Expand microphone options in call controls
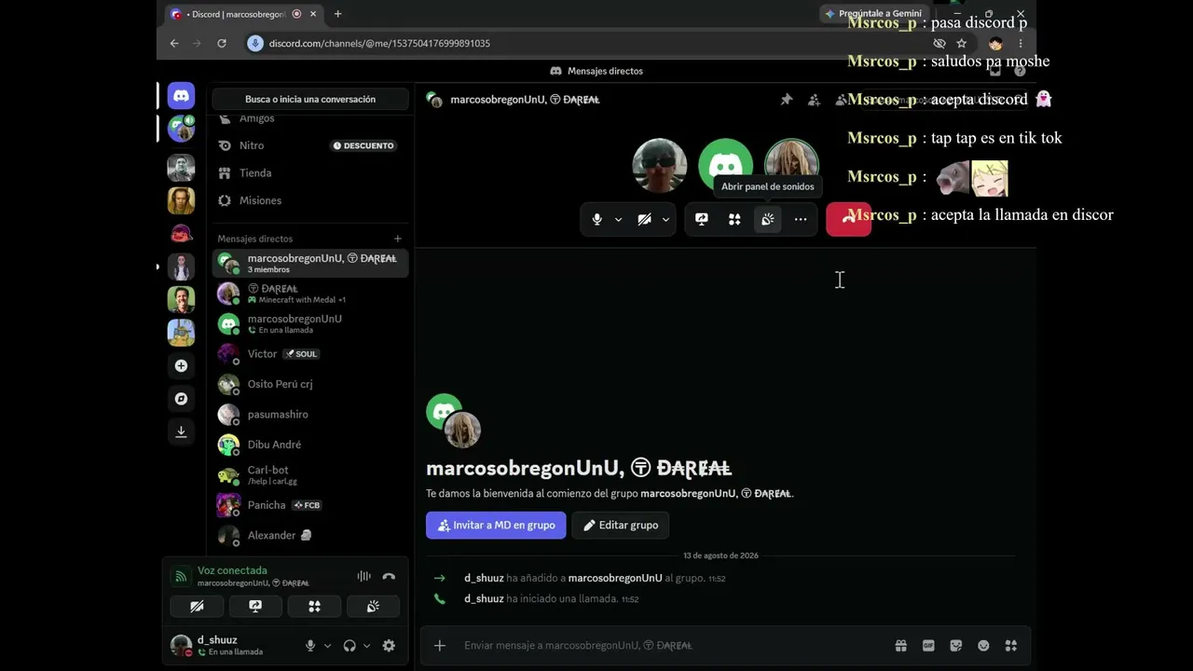 coord(618,220)
